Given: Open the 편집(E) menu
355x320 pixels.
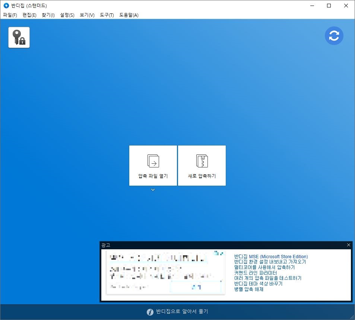Looking at the screenshot, I should (29, 15).
